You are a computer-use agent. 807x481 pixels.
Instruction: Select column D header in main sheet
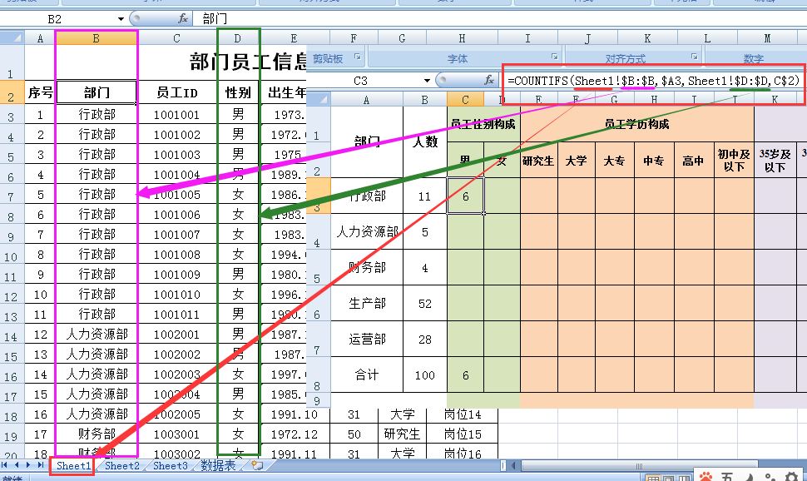coord(237,37)
